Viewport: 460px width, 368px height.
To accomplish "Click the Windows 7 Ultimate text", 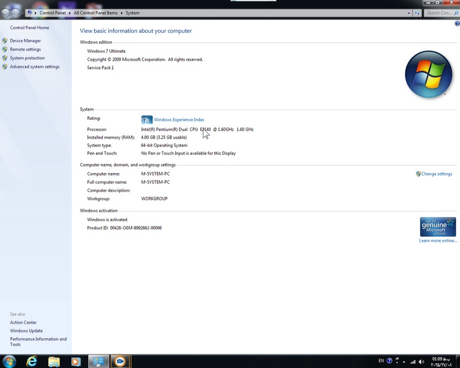I will (106, 51).
